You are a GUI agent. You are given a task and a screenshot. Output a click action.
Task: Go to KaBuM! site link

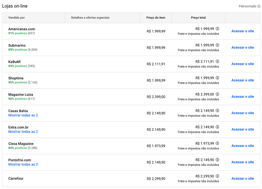coord(243,64)
